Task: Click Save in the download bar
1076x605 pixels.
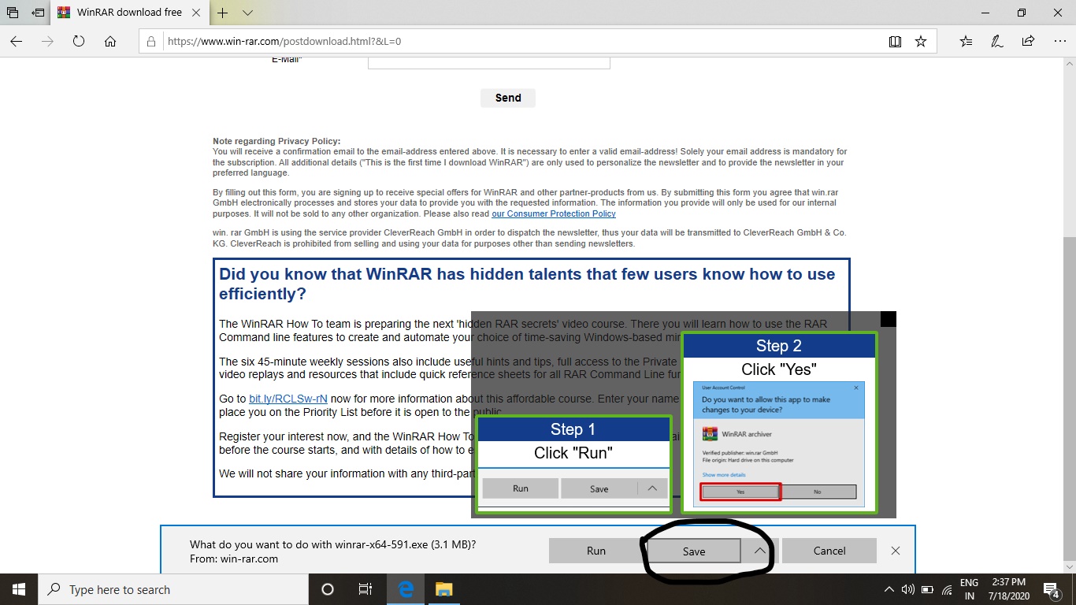Action: pyautogui.click(x=694, y=551)
